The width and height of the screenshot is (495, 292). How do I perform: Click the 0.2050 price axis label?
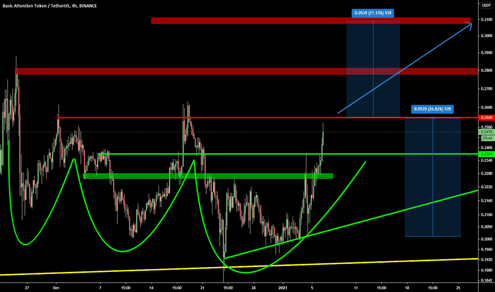(487, 227)
